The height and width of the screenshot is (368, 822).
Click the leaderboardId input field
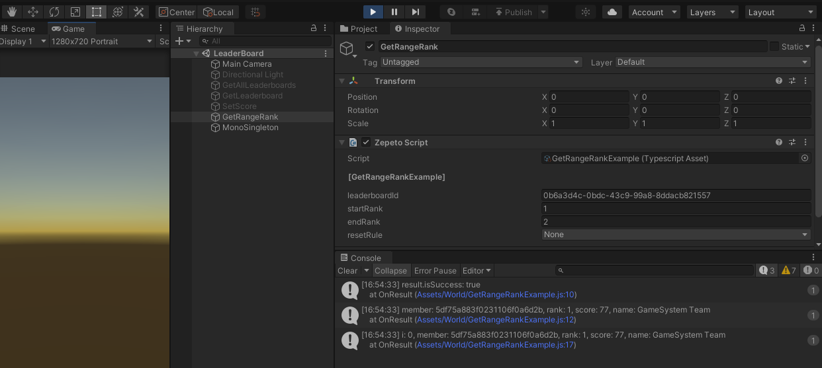(676, 196)
